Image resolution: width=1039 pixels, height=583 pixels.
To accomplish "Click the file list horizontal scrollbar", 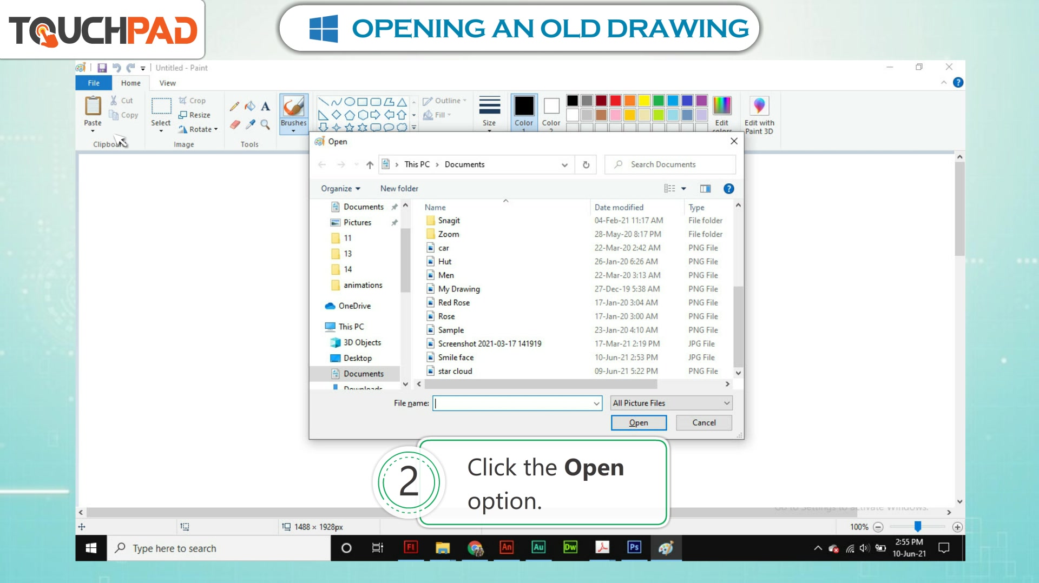I will 541,384.
